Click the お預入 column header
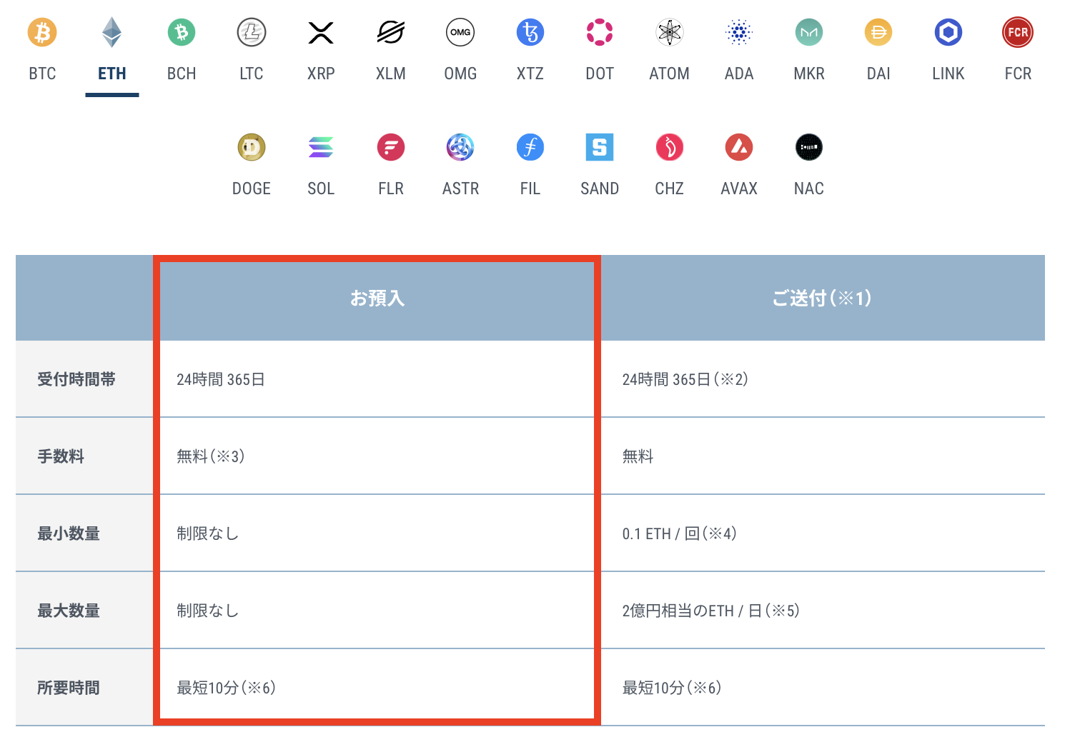Image resolution: width=1075 pixels, height=737 pixels. click(377, 298)
